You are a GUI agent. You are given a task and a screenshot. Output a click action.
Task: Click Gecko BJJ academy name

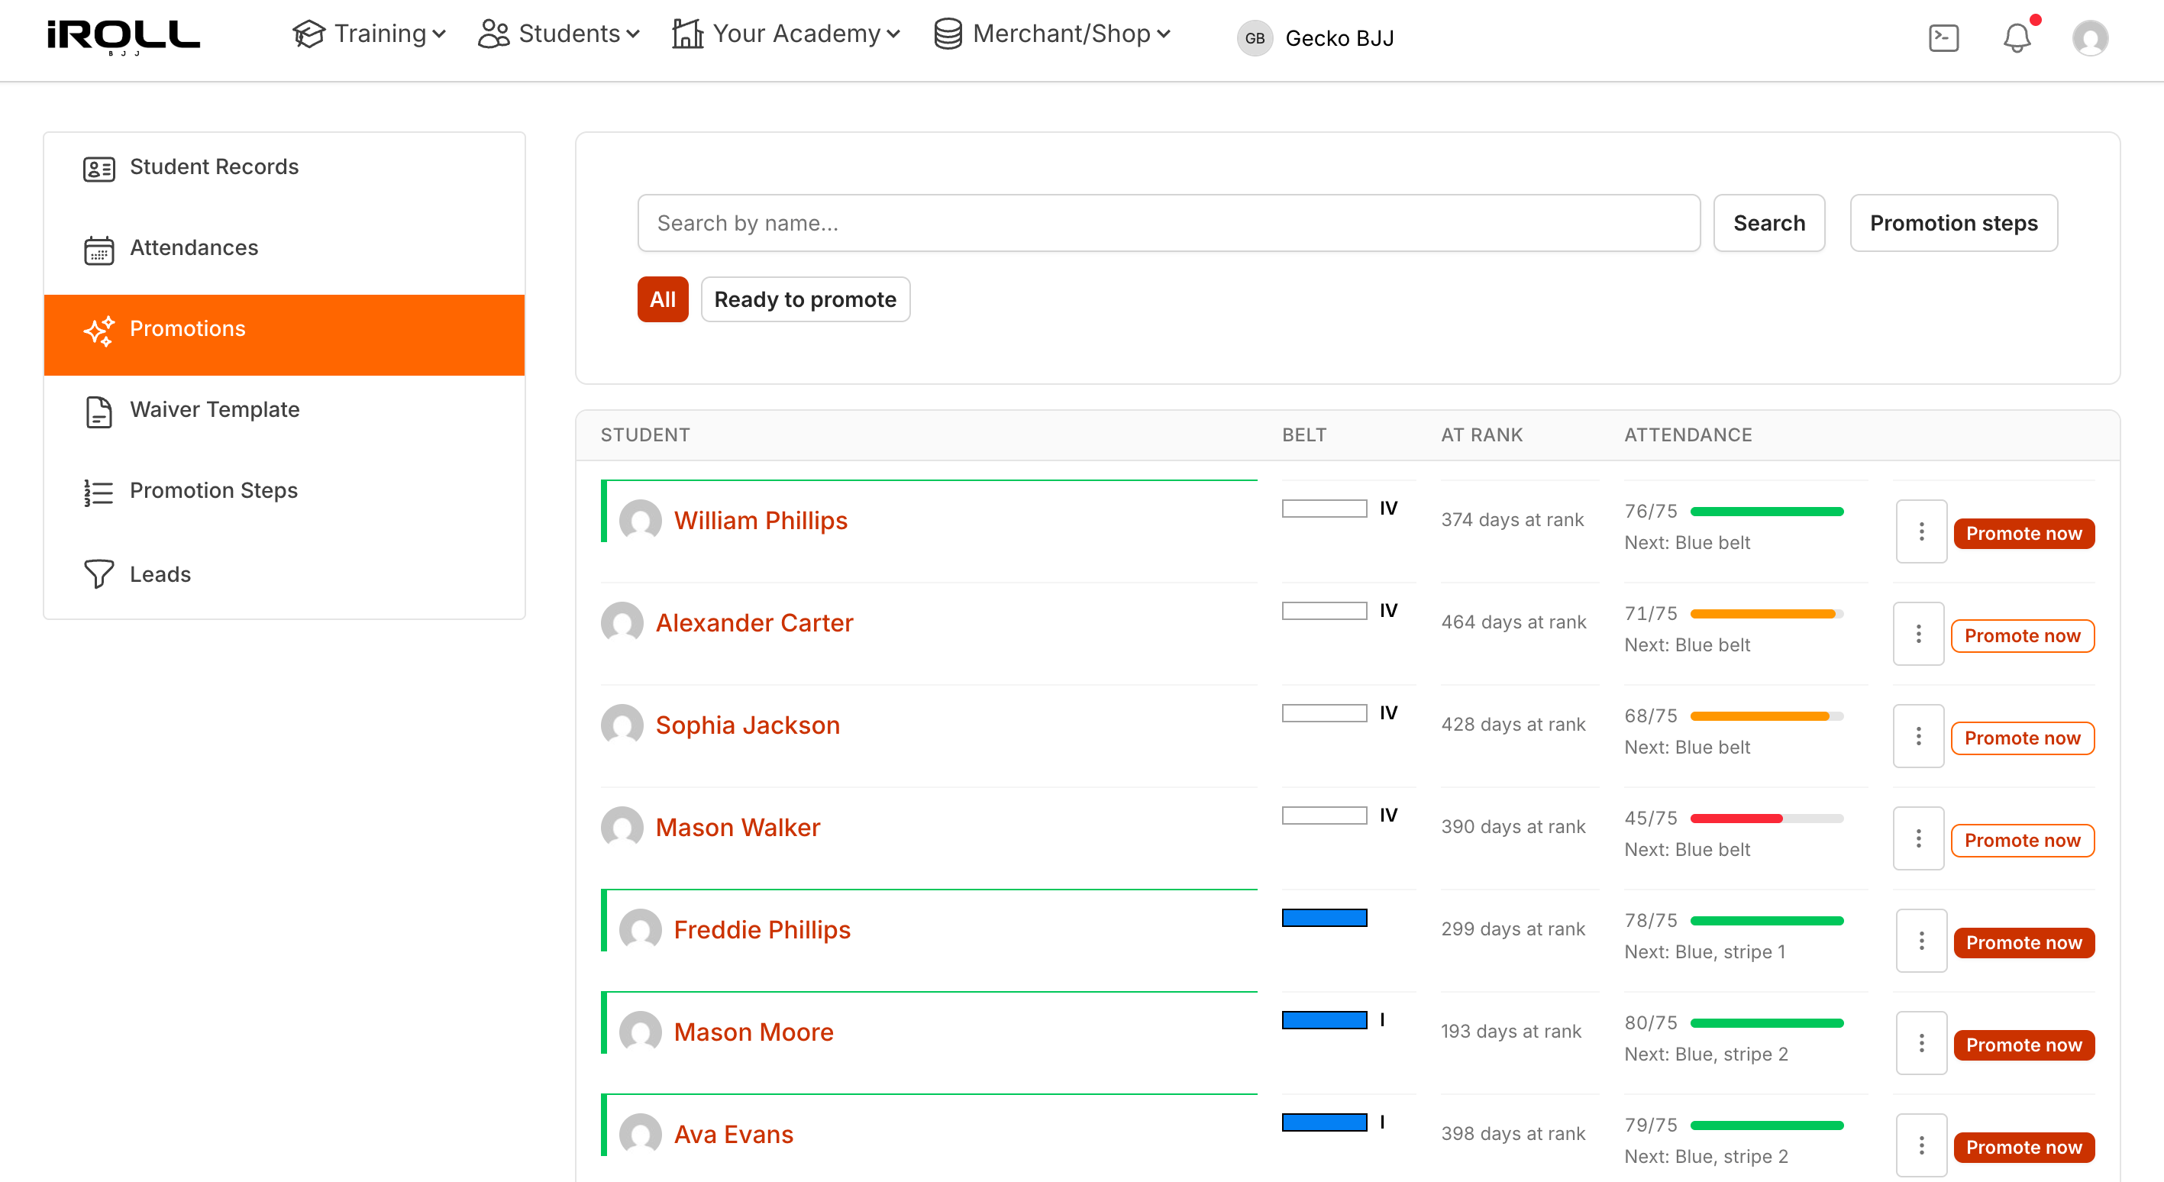pos(1339,38)
